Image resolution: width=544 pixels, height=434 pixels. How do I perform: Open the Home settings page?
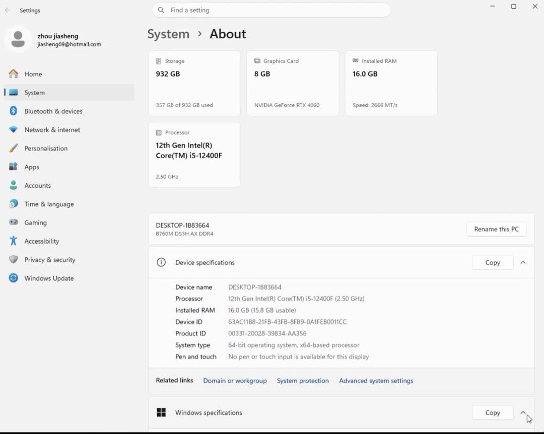point(69,74)
